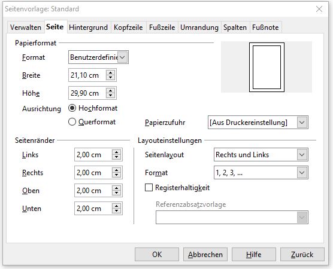Decrease the Höhe height spinner value
Image resolution: width=333 pixels, height=269 pixels.
click(110, 96)
